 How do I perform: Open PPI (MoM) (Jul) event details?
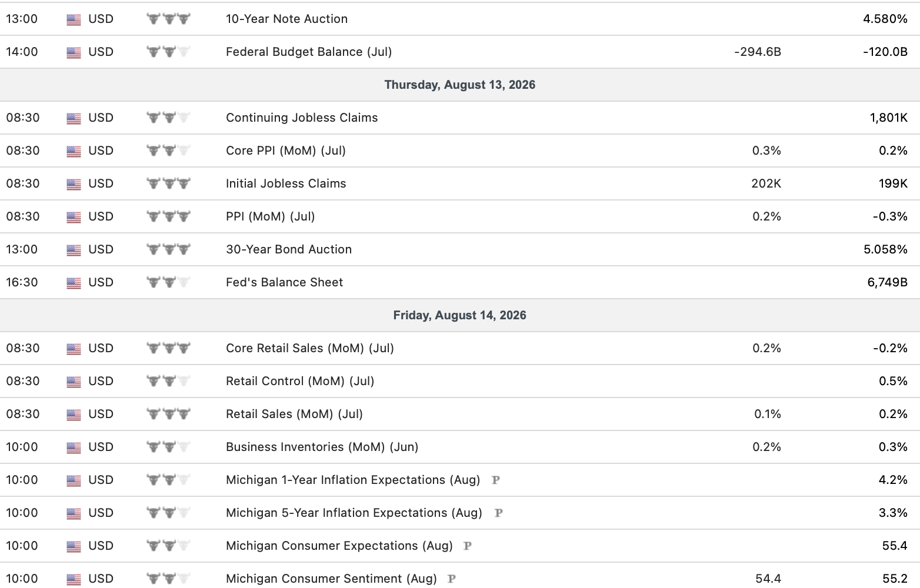point(271,216)
